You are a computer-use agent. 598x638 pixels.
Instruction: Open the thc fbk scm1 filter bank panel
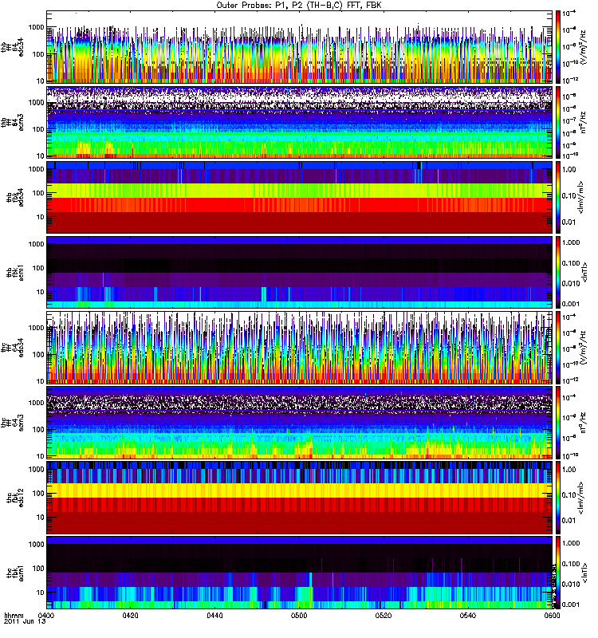coord(299,571)
